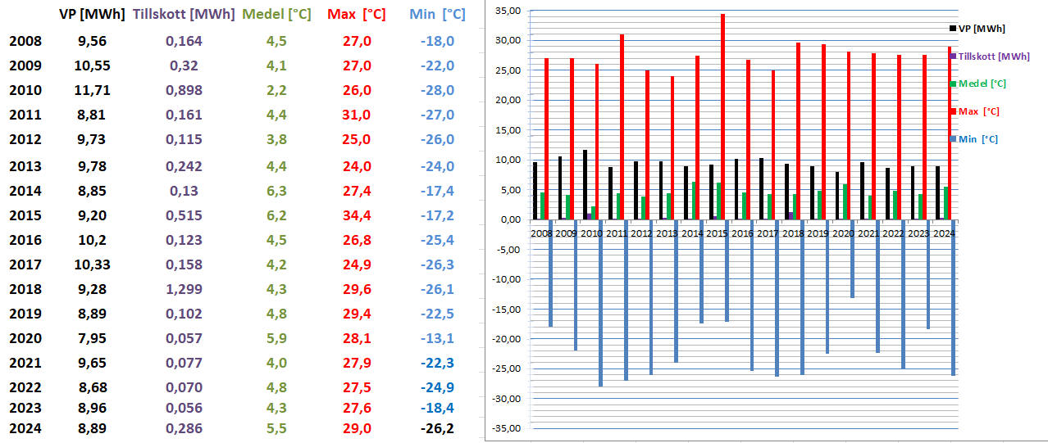Click Max value 29,0 for 2024
The height and width of the screenshot is (443, 1048).
pyautogui.click(x=357, y=427)
